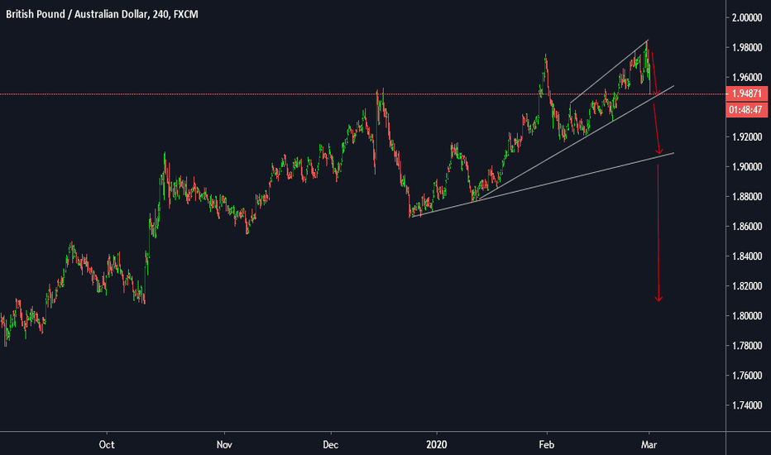Screen dimensions: 771x455
Task: Click the Oct label on the time axis
Action: point(106,442)
